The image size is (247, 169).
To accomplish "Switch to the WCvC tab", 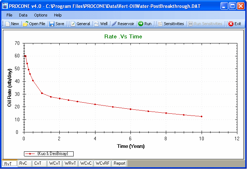I will 86,163.
